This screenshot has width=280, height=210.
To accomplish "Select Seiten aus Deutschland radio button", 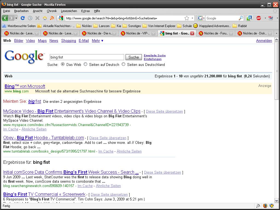I will pos(123,64).
